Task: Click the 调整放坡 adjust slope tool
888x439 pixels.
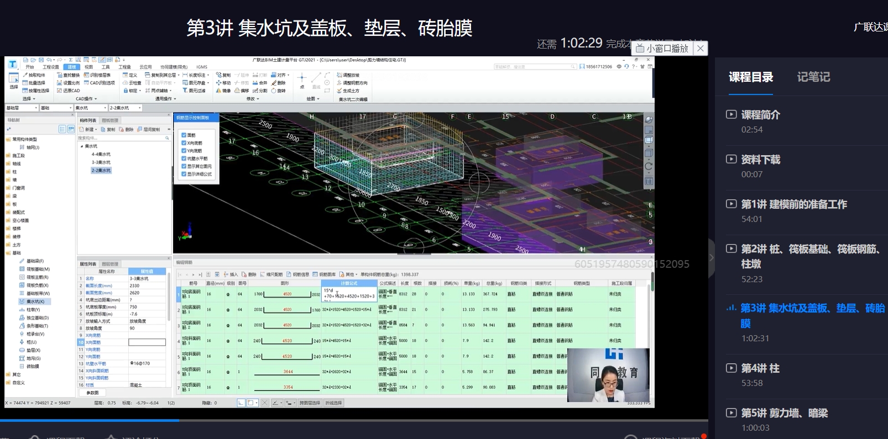Action: tap(348, 75)
